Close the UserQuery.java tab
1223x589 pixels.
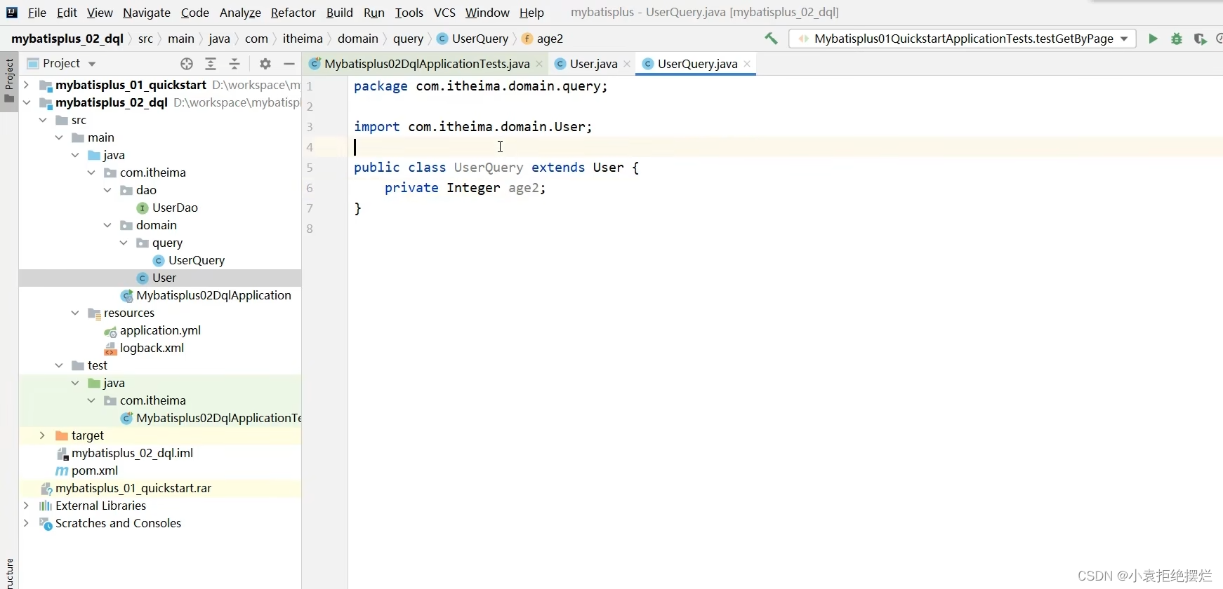click(x=747, y=64)
